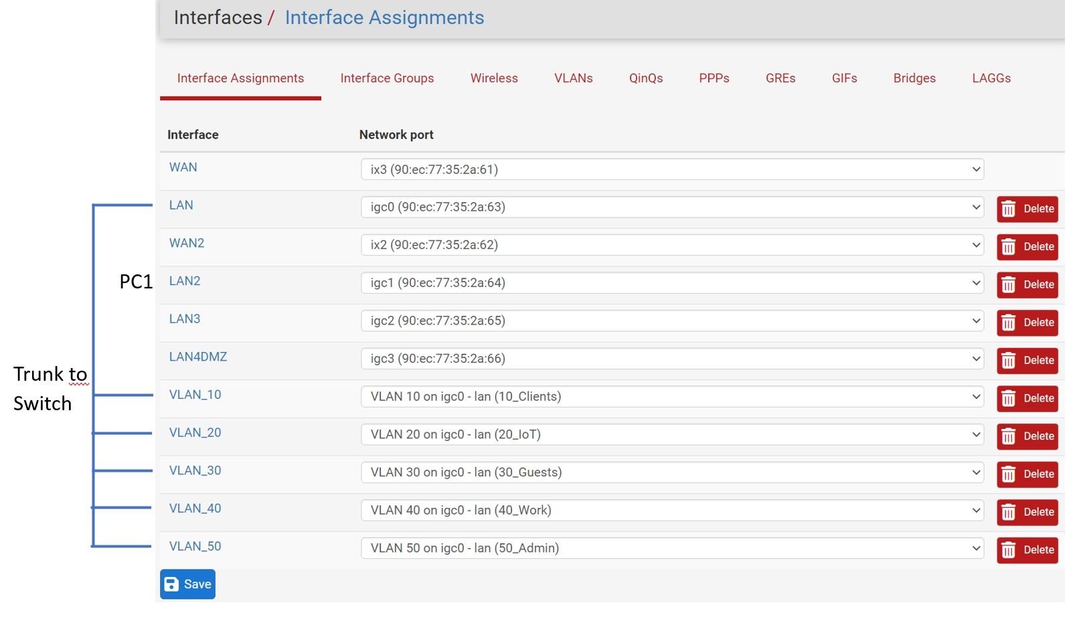The width and height of the screenshot is (1075, 623).
Task: Open the LAN2 network port dropdown igc1
Action: click(x=672, y=283)
